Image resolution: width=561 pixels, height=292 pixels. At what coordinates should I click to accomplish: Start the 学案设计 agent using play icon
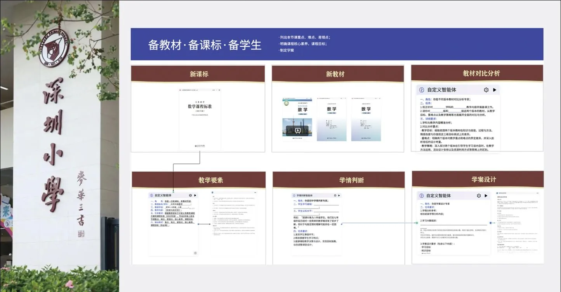click(486, 196)
